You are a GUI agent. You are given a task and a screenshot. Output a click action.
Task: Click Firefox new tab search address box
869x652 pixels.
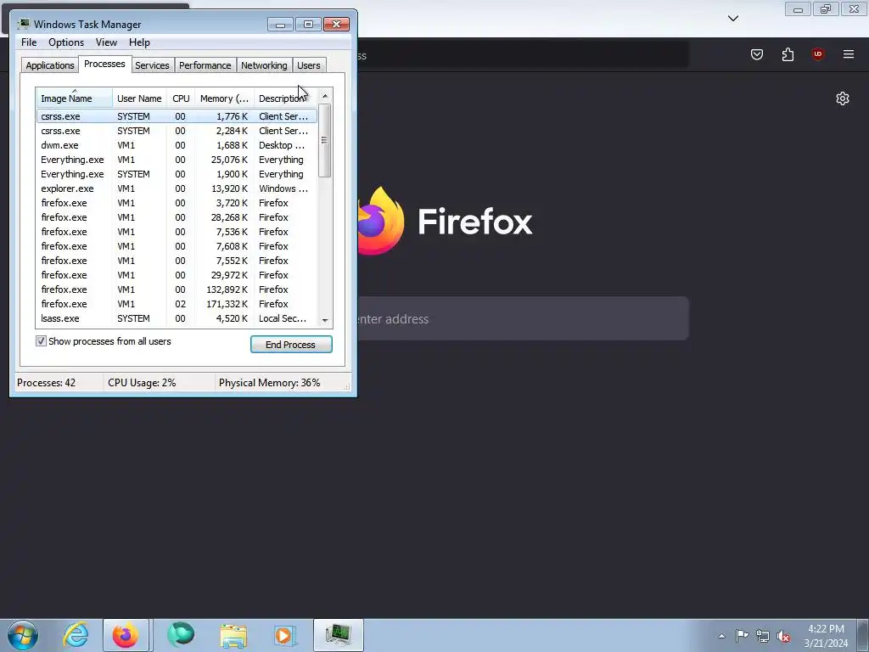523,319
